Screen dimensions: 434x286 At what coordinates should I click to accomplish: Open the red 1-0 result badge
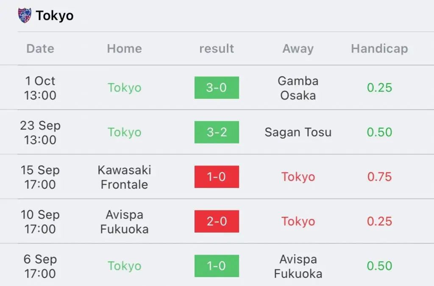[217, 177]
